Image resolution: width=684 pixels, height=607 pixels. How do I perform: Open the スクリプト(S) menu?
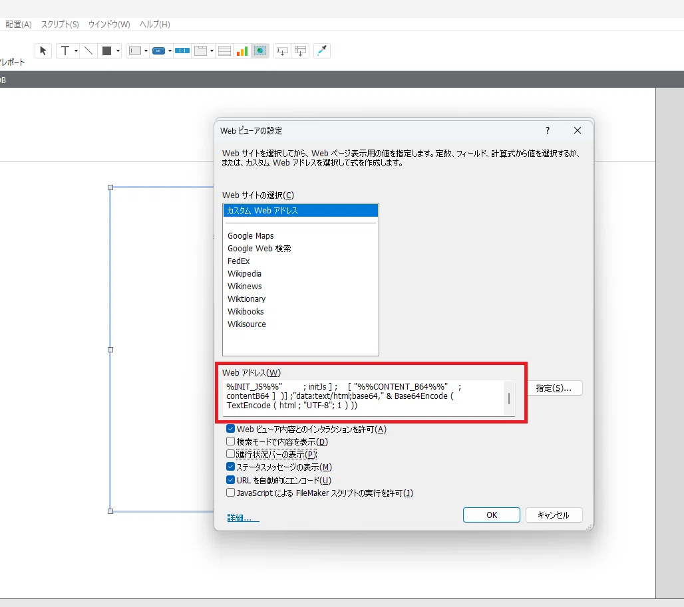60,25
